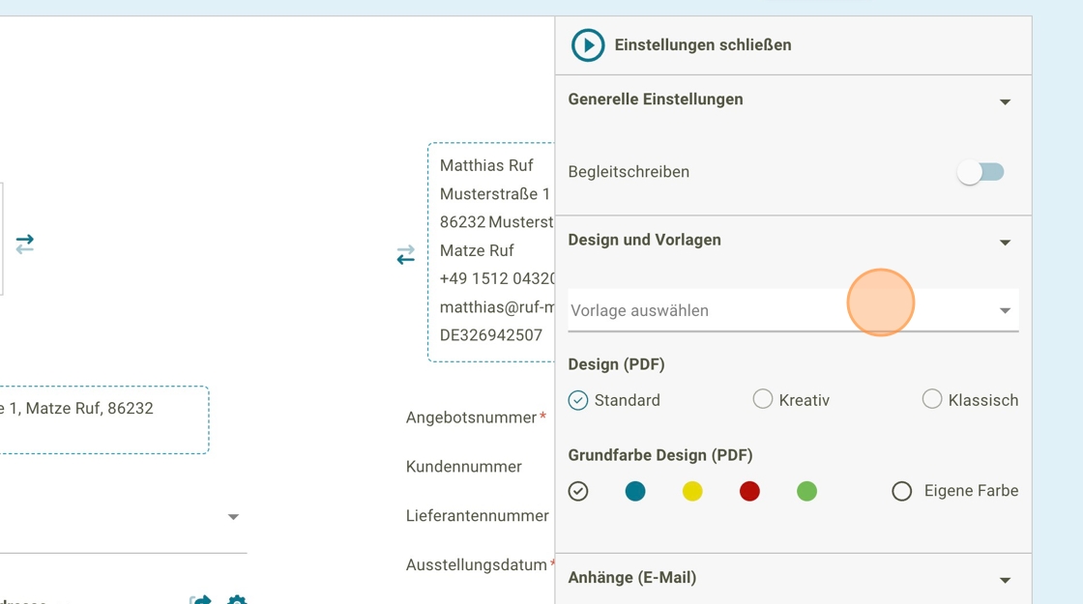The image size is (1083, 604).
Task: Click swap arrows icon next to sender address box
Action: tap(406, 255)
